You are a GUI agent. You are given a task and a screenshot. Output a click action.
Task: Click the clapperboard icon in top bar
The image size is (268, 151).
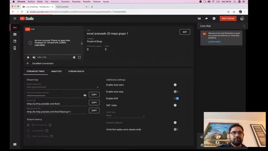(199, 18)
